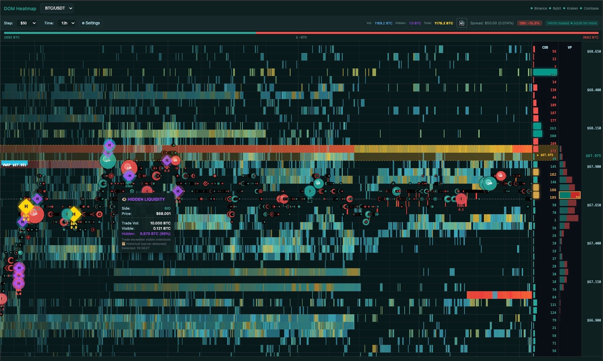Click the COB value 138
Image resolution: width=603 pixels, height=361 pixels.
553,90
